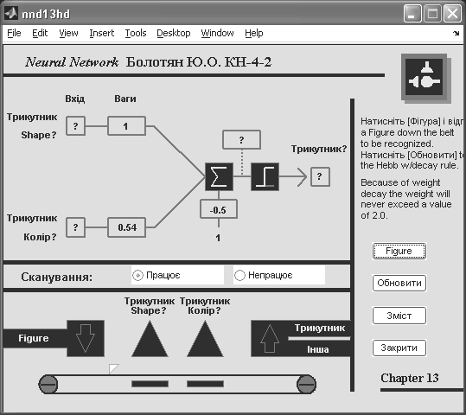466x415 pixels.
Task: Click the weight box showing 0.54
Action: point(126,227)
